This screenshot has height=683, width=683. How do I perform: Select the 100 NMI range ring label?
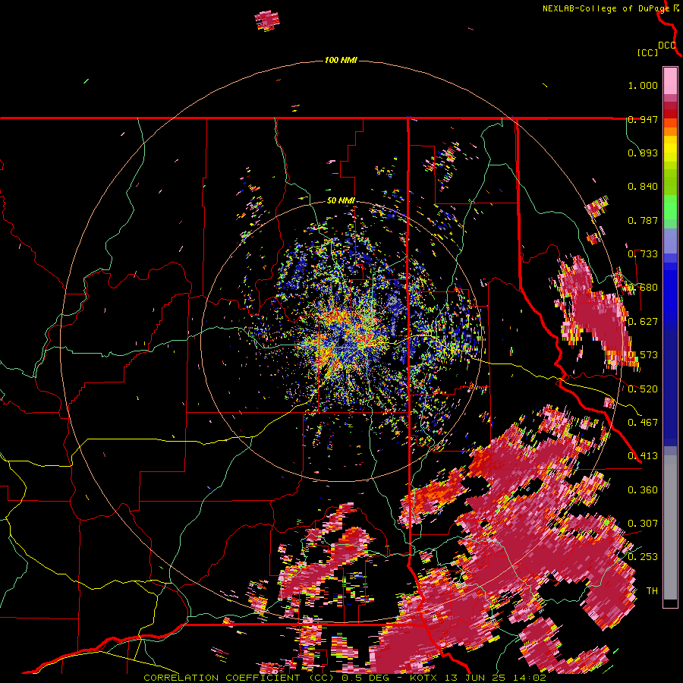pyautogui.click(x=341, y=60)
